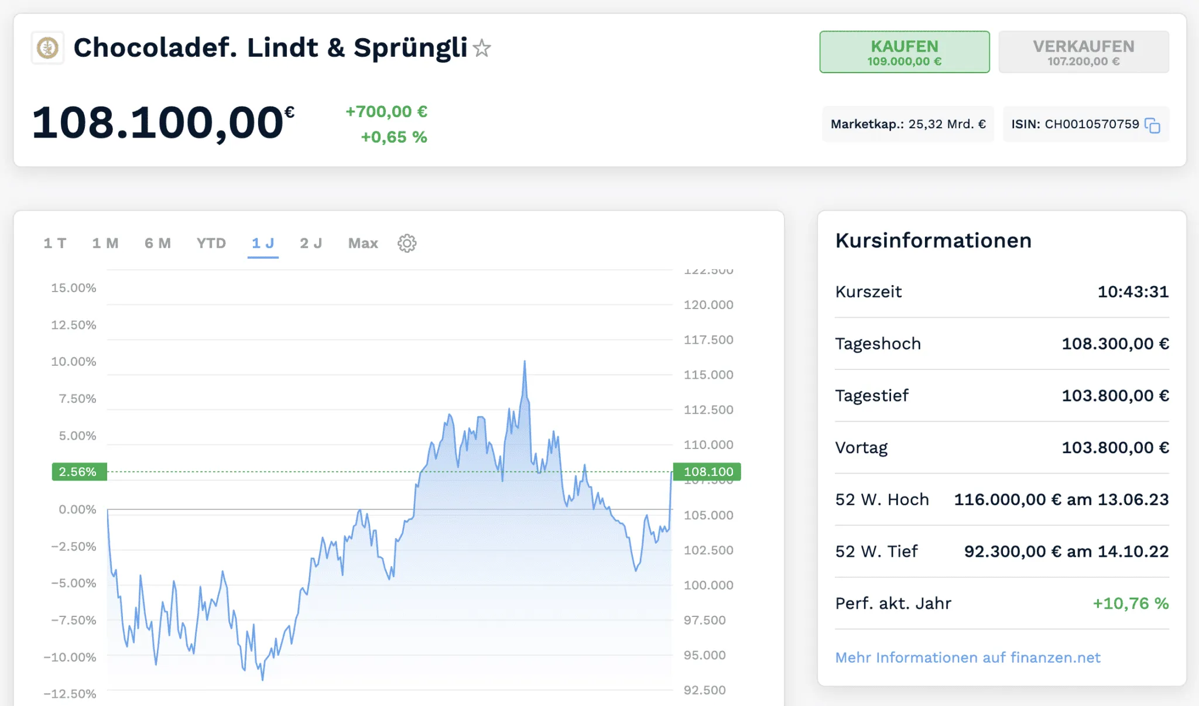Image resolution: width=1199 pixels, height=706 pixels.
Task: Switch chart to 1 T range
Action: (x=55, y=244)
